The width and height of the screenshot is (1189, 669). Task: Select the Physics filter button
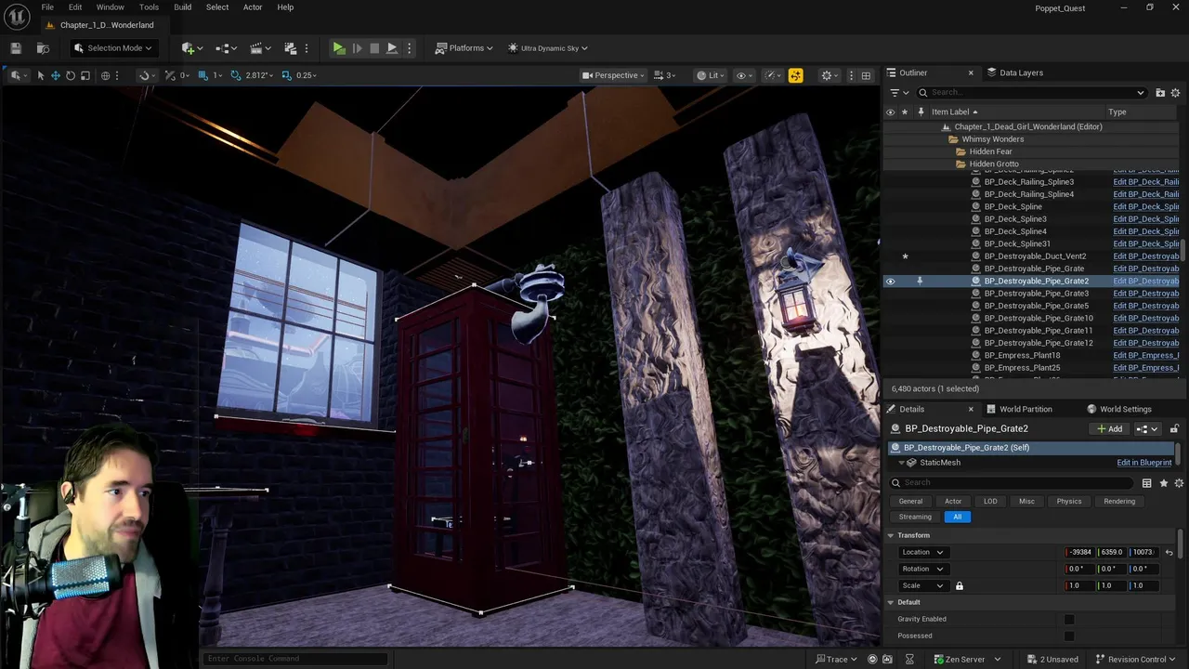click(1068, 501)
